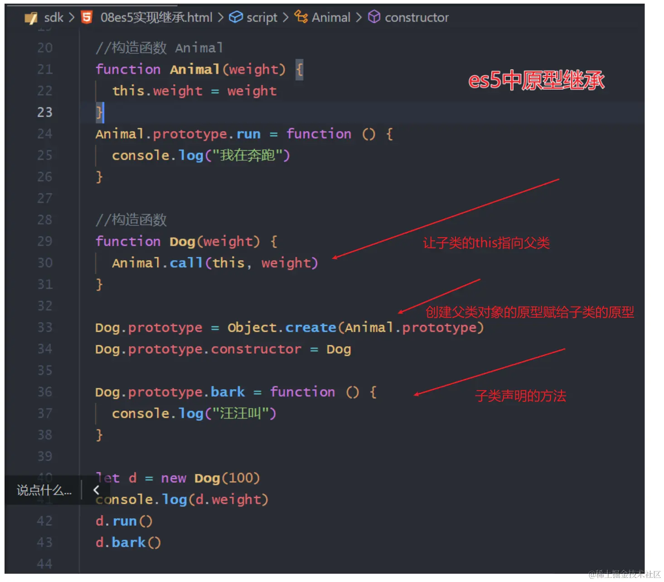Collapse the comment bar with the left chevron
Viewport: 664px width, 582px height.
(96, 490)
